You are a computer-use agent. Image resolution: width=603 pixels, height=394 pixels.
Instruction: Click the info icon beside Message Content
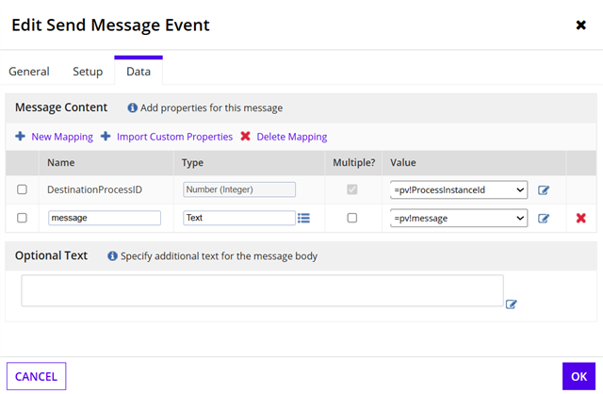coord(133,108)
